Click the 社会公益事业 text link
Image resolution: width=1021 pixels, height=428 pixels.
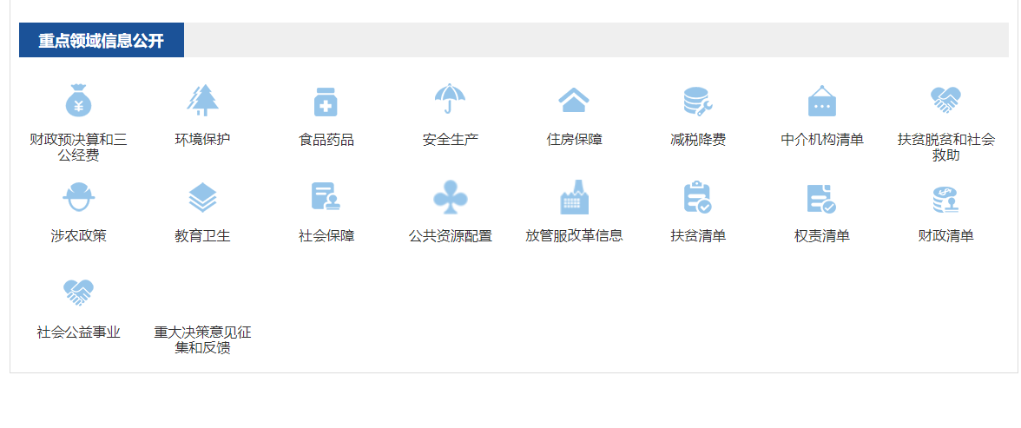[79, 333]
